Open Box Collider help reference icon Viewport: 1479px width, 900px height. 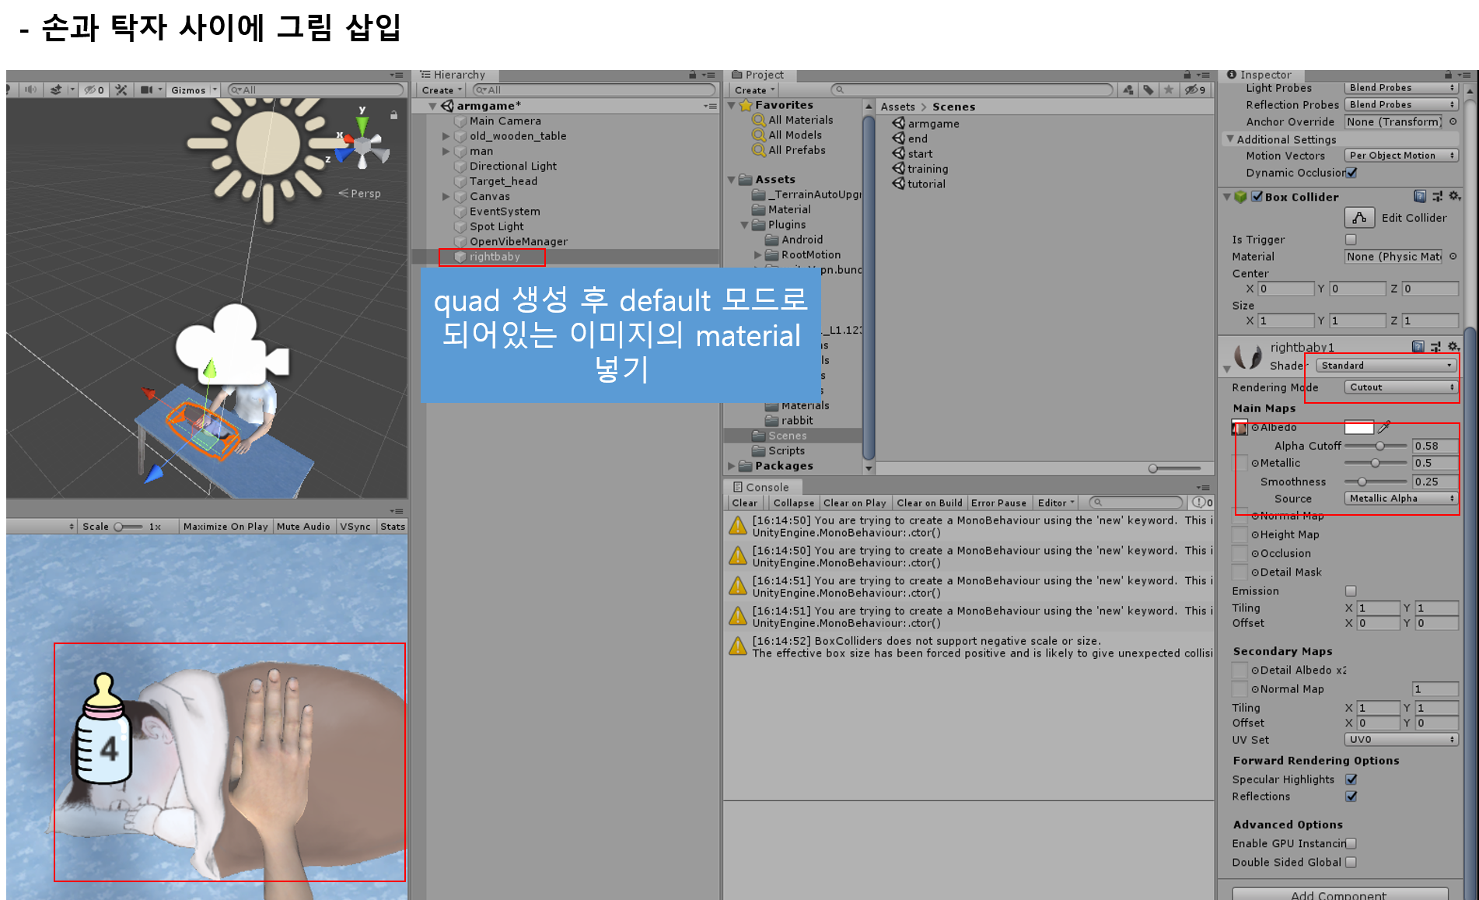[1420, 196]
